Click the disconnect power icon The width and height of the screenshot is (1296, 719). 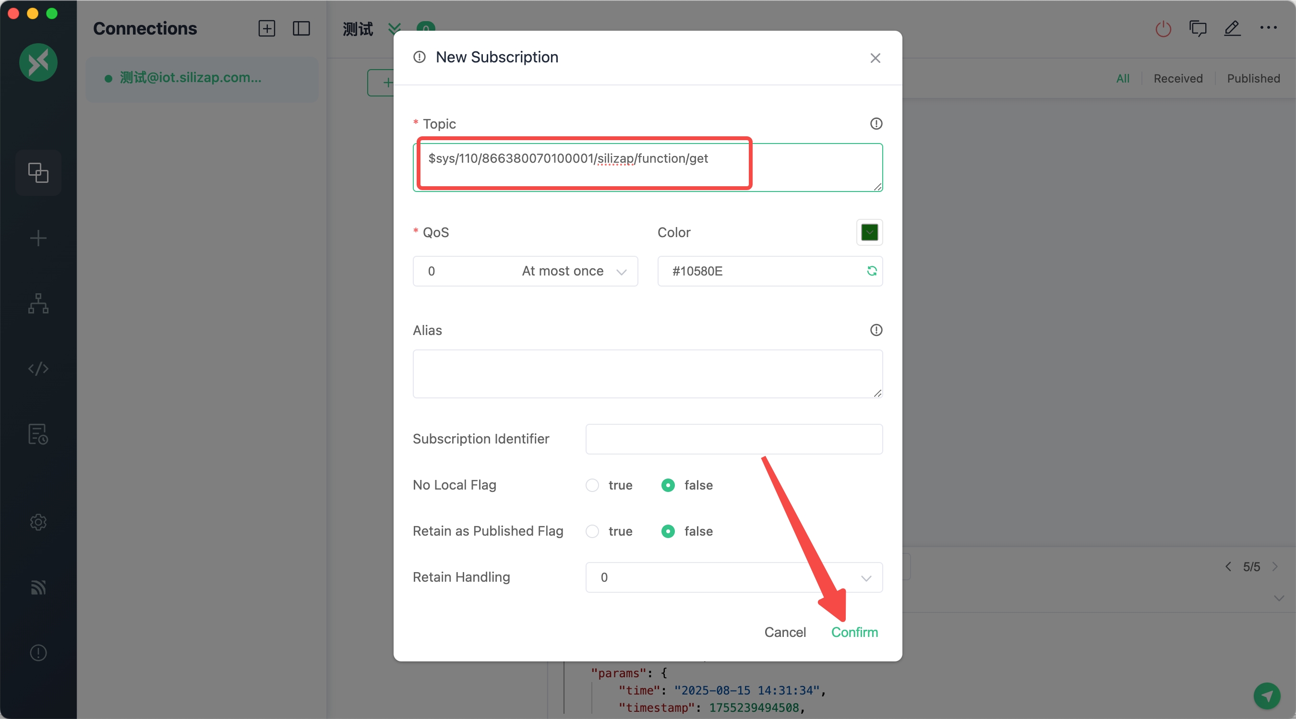tap(1163, 29)
